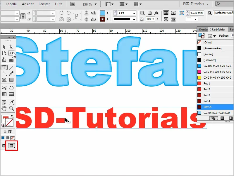Expand fill color flyout arrow
Viewport: 234px width, 176px height.
(108, 13)
